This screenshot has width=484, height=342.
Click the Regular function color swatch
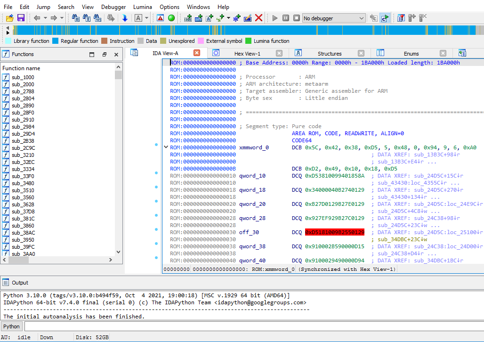point(55,41)
